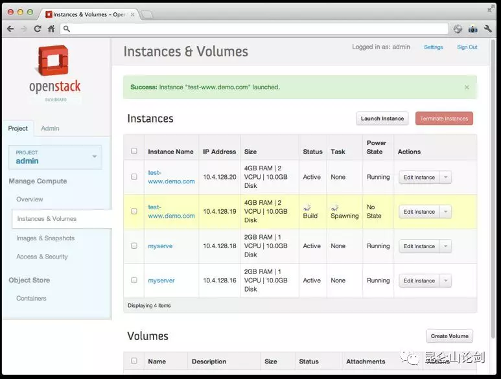
Task: Click Edit Instance for 10.4.128.20
Action: point(419,178)
